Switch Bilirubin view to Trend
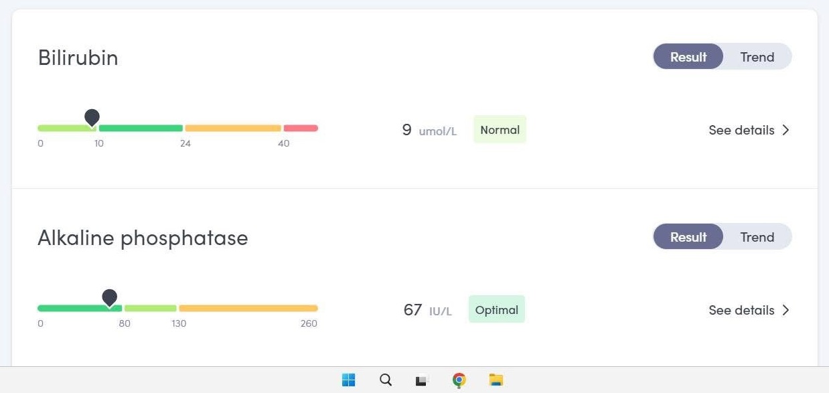Viewport: 829px width, 393px height. 757,57
